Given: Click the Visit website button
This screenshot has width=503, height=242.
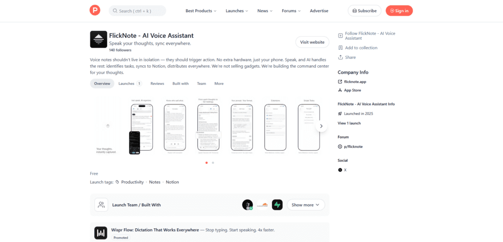Looking at the screenshot, I should pos(312,42).
